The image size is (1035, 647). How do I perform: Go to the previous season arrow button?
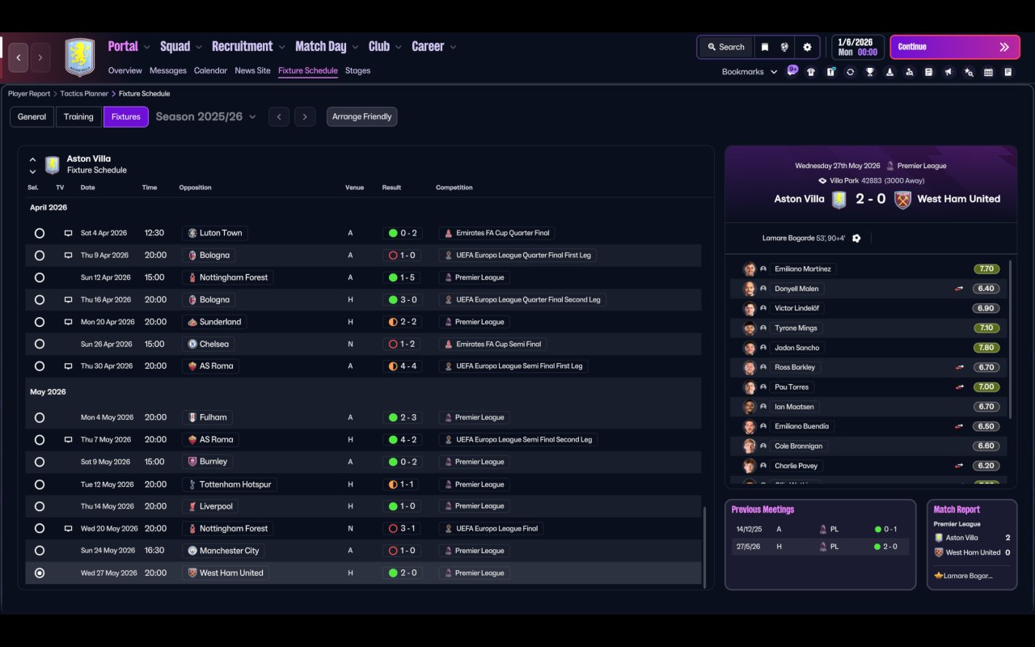click(x=279, y=117)
